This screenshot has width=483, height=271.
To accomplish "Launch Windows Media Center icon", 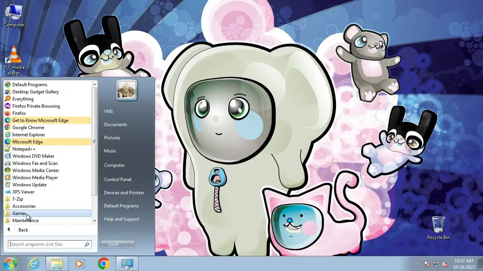I will [x=8, y=171].
